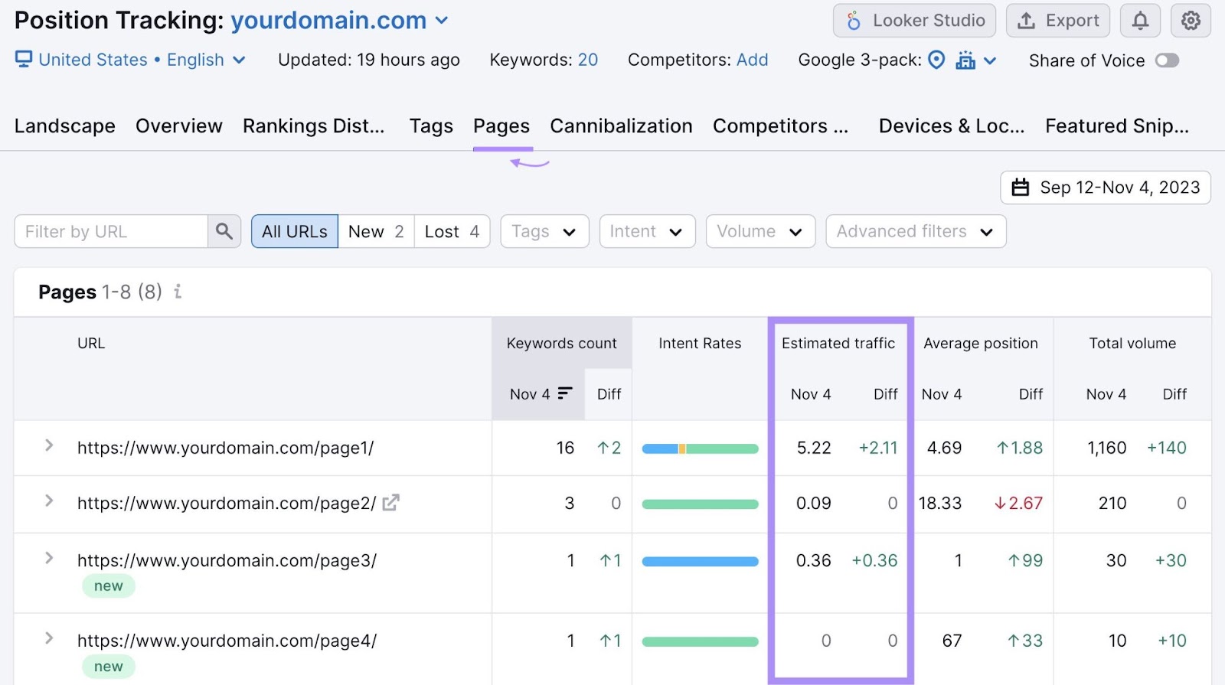Open notifications bell icon

[x=1140, y=21]
